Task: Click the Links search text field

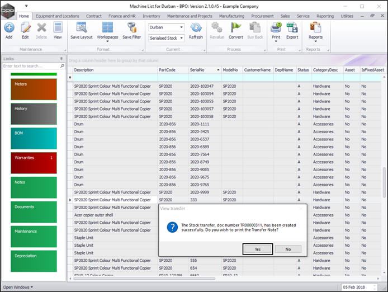Action: tap(31, 66)
